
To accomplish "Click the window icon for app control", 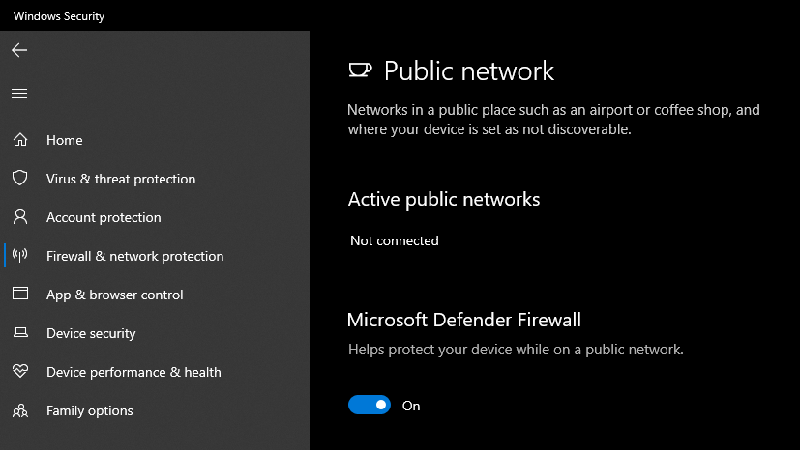I will tap(20, 294).
